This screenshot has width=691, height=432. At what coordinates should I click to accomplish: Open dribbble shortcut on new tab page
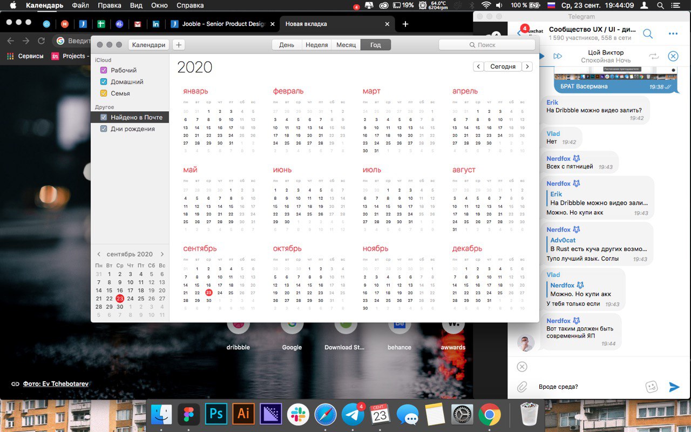click(238, 335)
